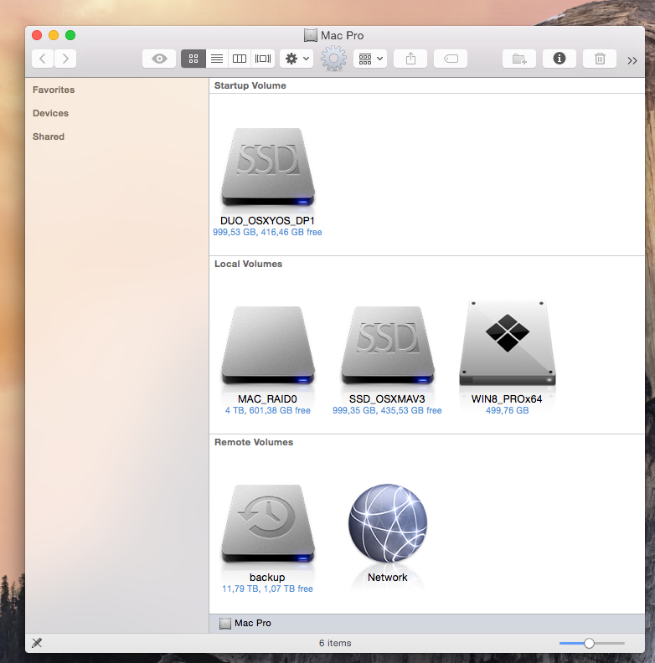Open the arrange-by grid dropdown
This screenshot has height=663, width=655.
point(370,59)
